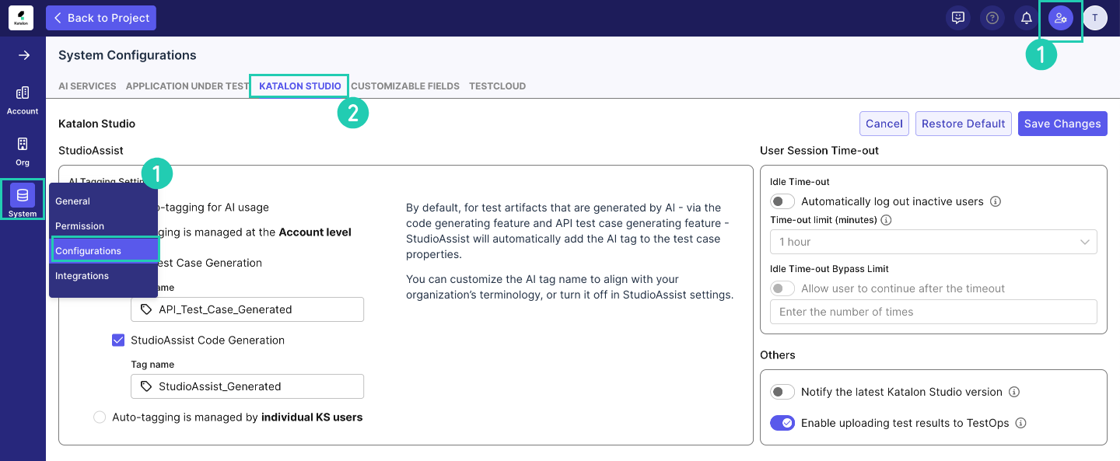Viewport: 1120px width, 461px height.
Task: Select Integrations in System menu
Action: click(x=103, y=276)
